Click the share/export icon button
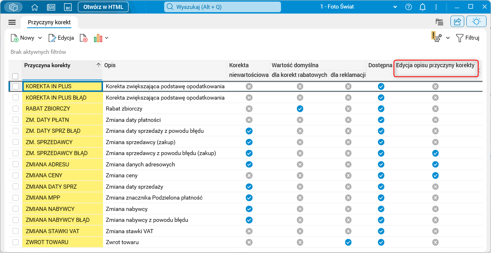Screen dimensions: 491x253 click(457, 22)
